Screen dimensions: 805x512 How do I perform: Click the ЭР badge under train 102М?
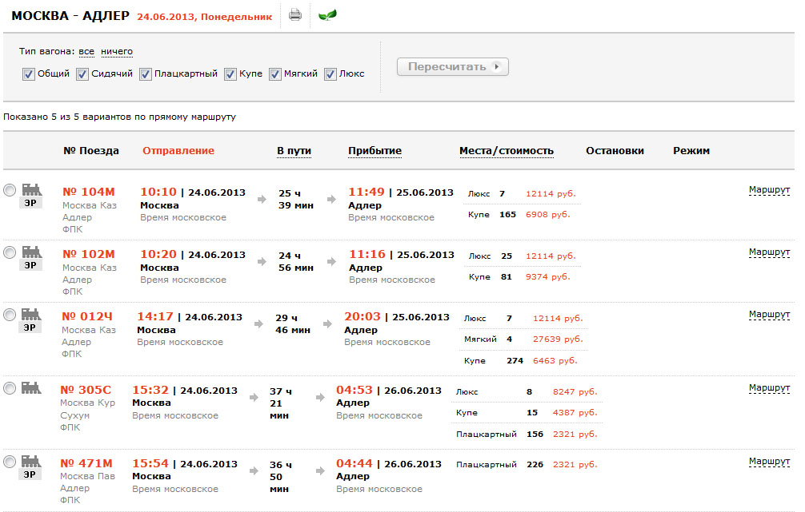pos(30,265)
